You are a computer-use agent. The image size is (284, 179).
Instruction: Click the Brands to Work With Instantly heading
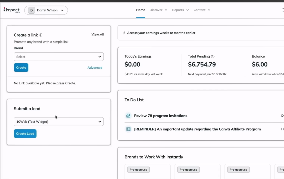pyautogui.click(x=154, y=157)
